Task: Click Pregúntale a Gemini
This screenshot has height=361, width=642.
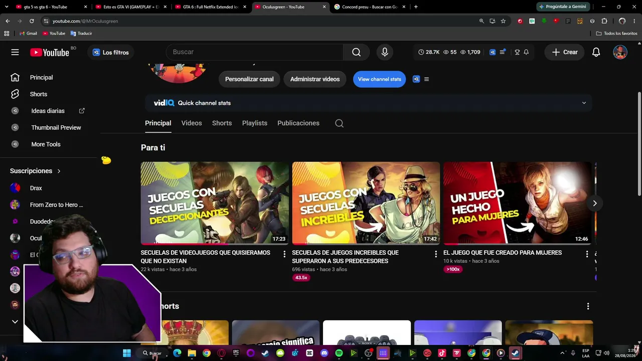Action: (x=562, y=7)
